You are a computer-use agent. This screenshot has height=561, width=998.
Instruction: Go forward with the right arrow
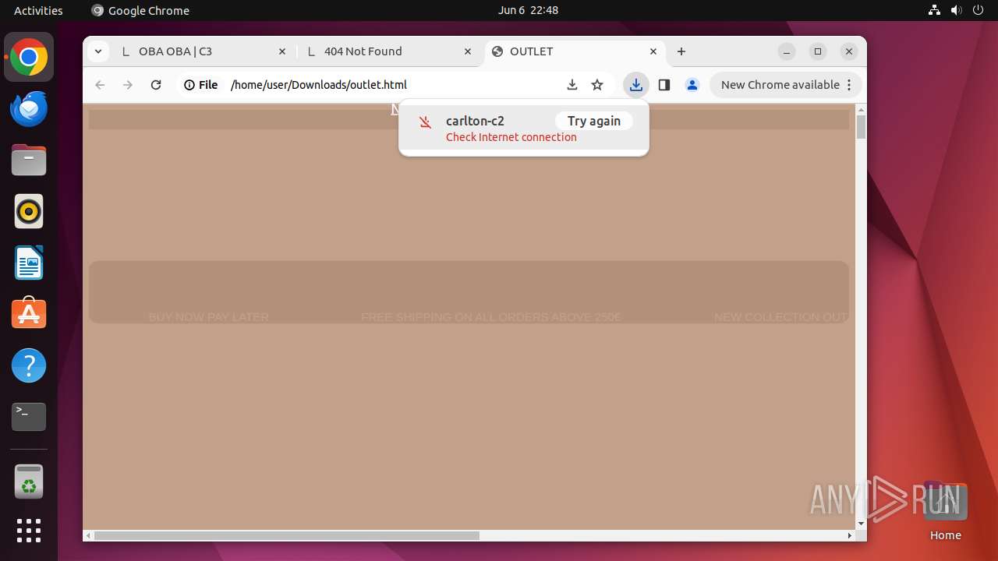click(128, 85)
